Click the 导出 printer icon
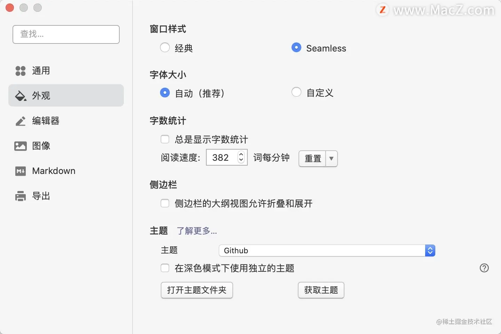Image resolution: width=501 pixels, height=334 pixels. pyautogui.click(x=21, y=196)
